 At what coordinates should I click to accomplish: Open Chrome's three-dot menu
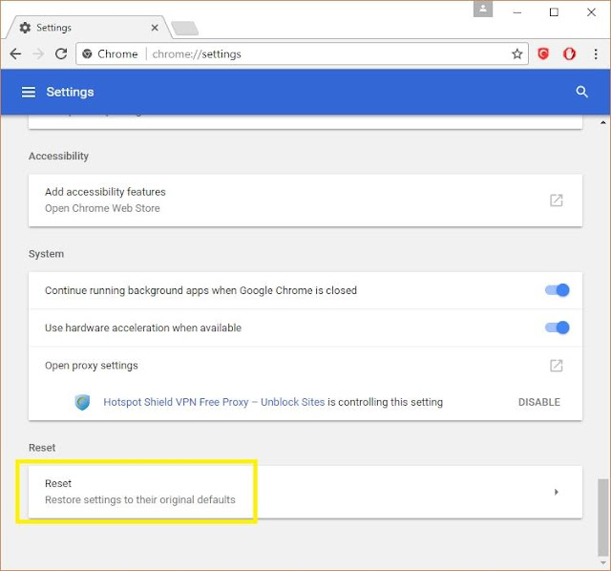(596, 53)
